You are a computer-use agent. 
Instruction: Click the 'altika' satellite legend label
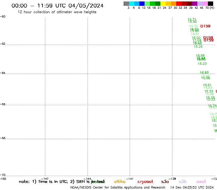click(x=120, y=182)
